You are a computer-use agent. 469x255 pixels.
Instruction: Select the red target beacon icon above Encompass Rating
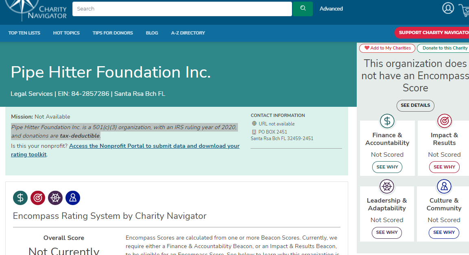click(38, 198)
